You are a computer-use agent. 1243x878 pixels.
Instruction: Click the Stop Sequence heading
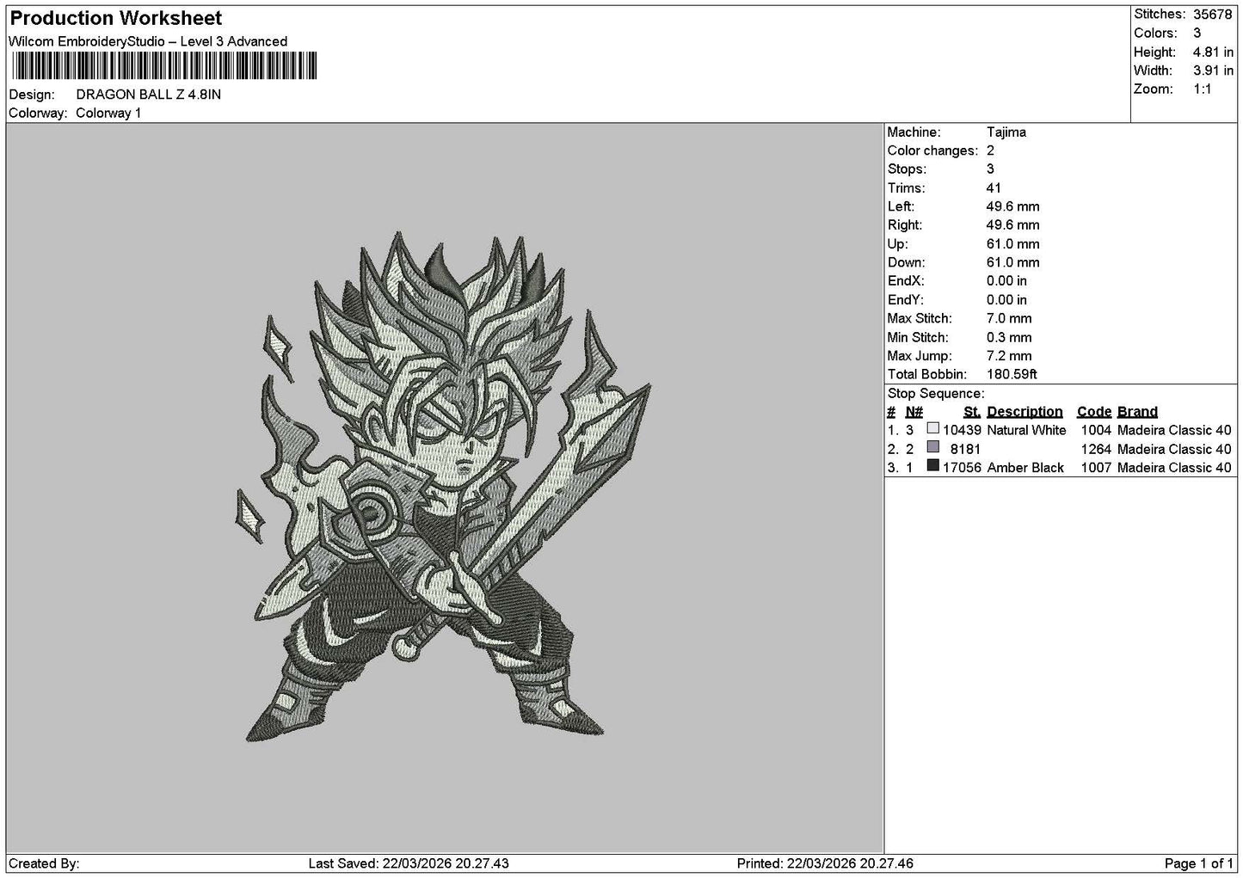click(x=936, y=394)
